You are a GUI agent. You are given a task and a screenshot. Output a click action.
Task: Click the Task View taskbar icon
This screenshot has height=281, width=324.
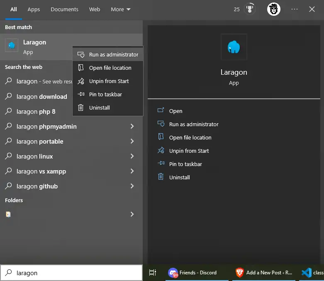coord(153,273)
